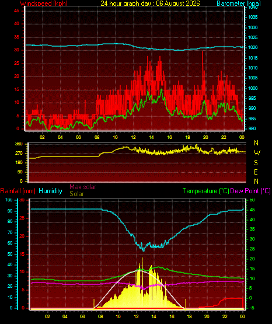This screenshot has height=324, width=272.
Task: Click the 980 barometer axis value
Action: pos(252,128)
